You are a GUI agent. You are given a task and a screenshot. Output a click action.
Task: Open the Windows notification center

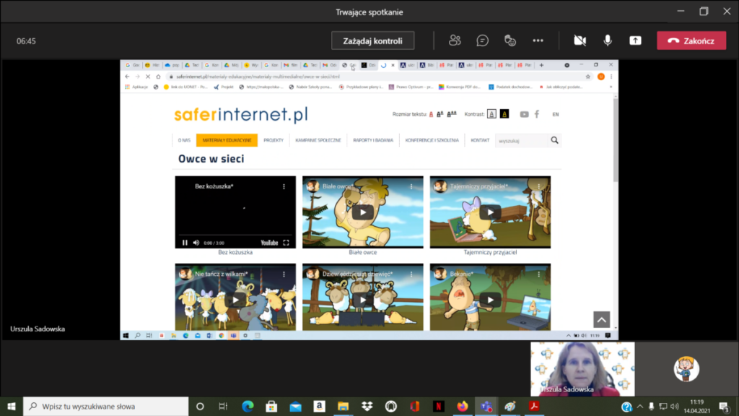(x=724, y=406)
